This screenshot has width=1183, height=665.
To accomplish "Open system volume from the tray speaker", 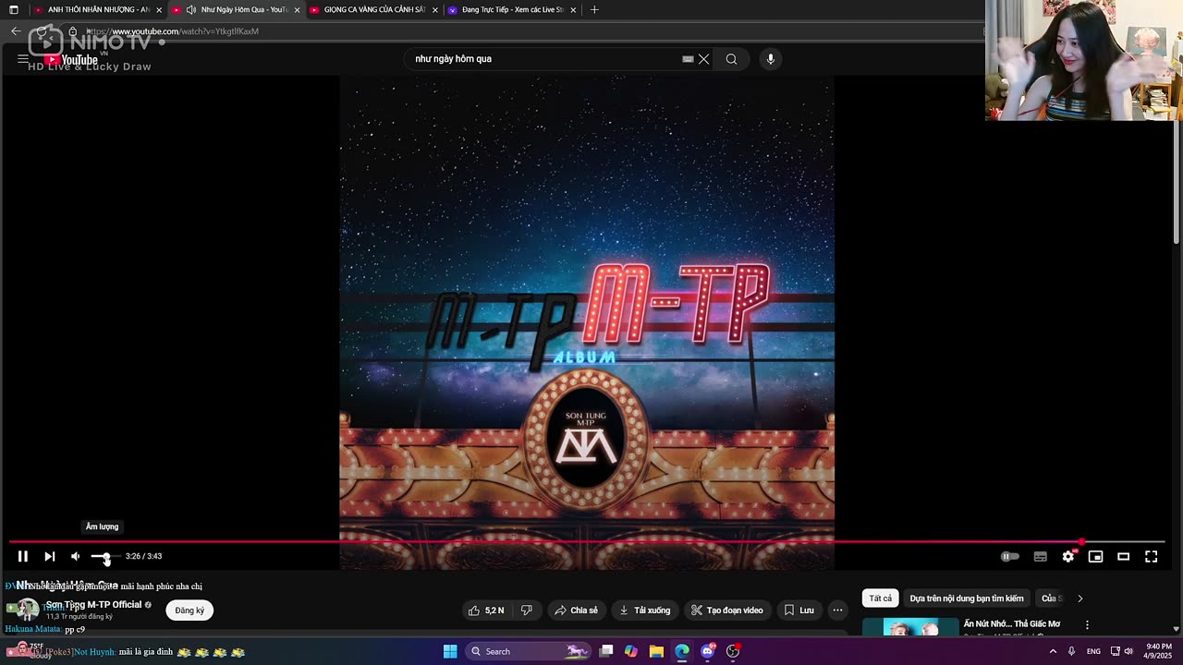I will tap(1128, 651).
